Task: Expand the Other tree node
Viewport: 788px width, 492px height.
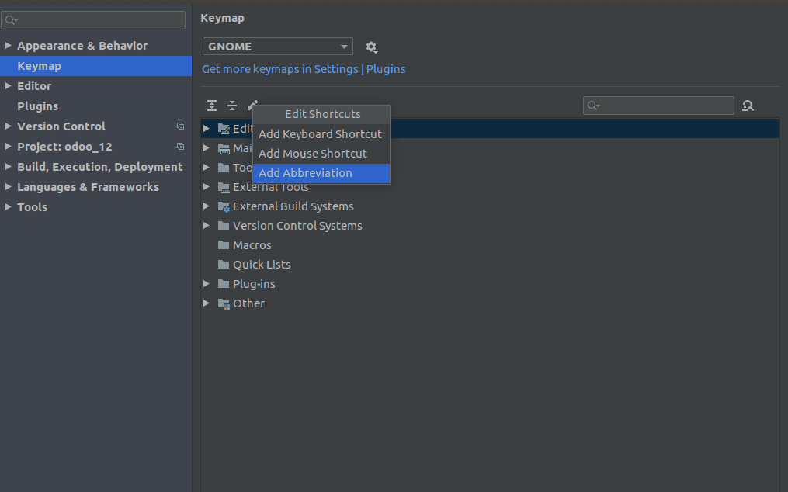Action: coord(206,303)
